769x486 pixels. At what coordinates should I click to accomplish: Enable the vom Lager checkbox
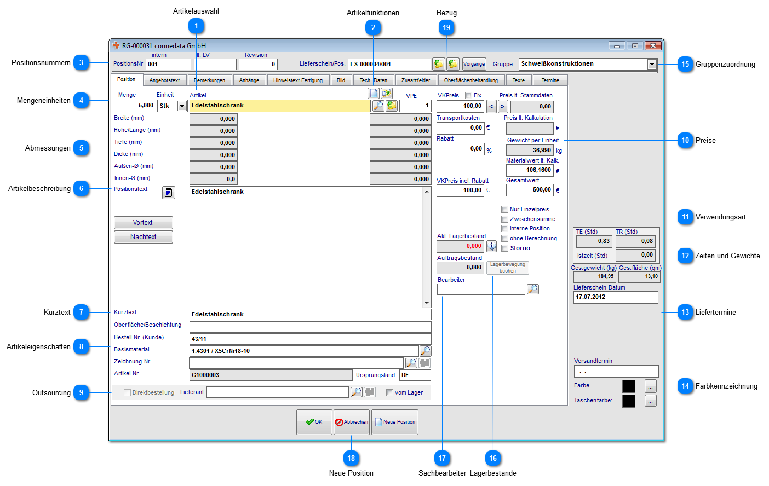[x=389, y=392]
